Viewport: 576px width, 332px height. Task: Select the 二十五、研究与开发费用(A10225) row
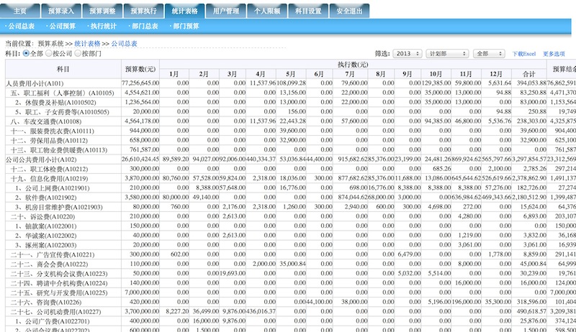pos(59,293)
